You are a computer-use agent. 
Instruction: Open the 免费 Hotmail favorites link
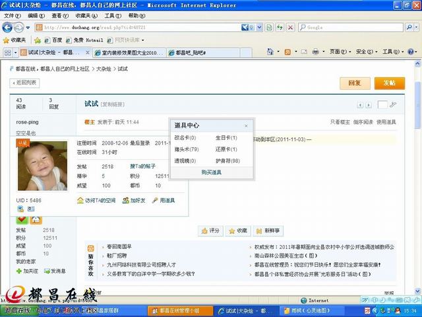pyautogui.click(x=84, y=40)
